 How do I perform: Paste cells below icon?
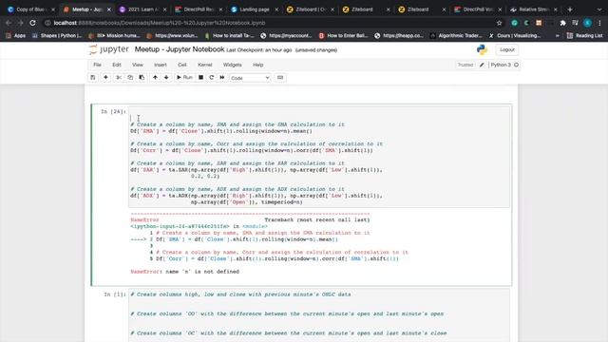[x=142, y=78]
